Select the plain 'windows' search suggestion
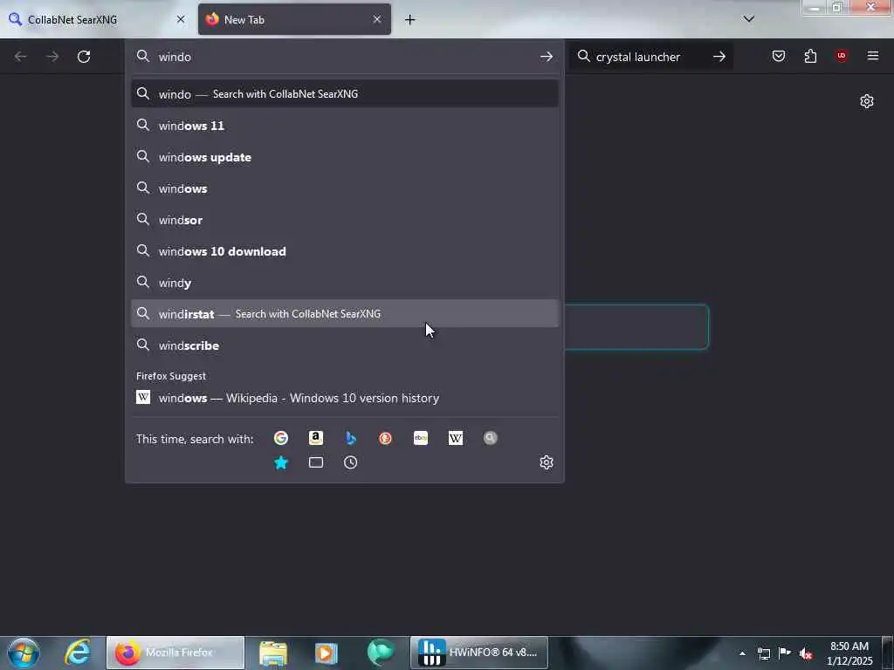Viewport: 894px width, 670px height. pyautogui.click(x=344, y=188)
